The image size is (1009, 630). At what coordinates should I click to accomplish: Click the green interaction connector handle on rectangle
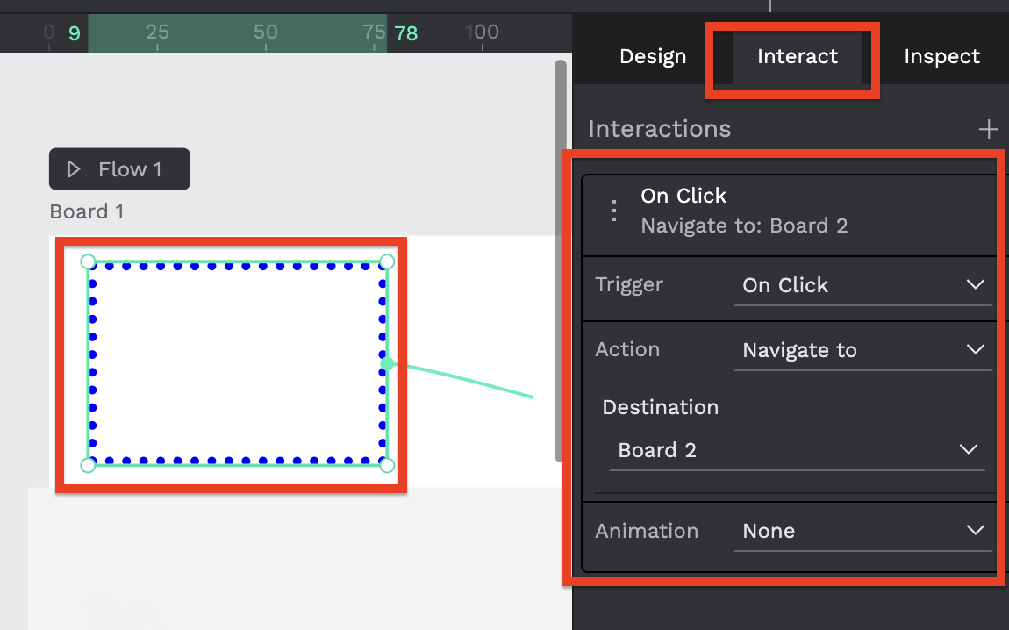(x=387, y=363)
